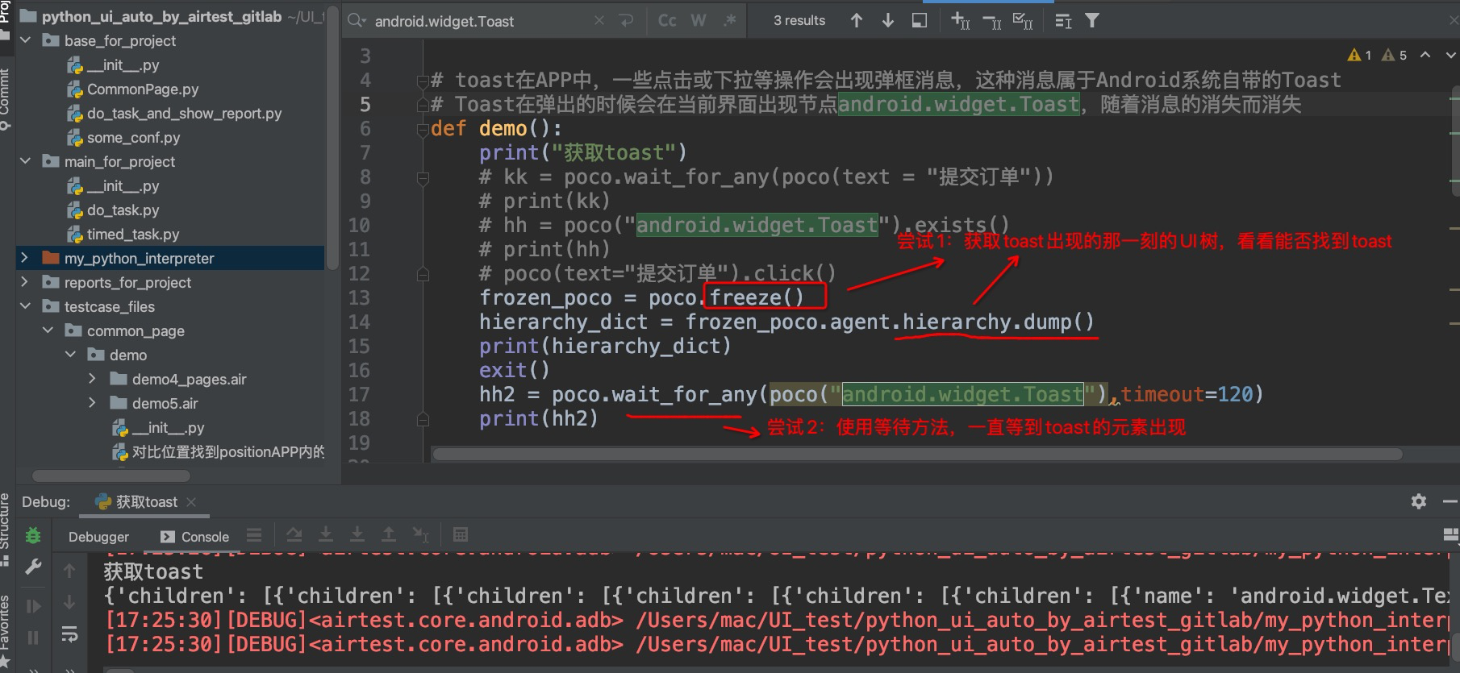The width and height of the screenshot is (1460, 673).
Task: Click the new line icon in search field
Action: pyautogui.click(x=626, y=21)
